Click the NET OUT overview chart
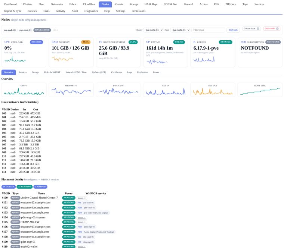The height and width of the screenshot is (248, 284). tap(213, 90)
